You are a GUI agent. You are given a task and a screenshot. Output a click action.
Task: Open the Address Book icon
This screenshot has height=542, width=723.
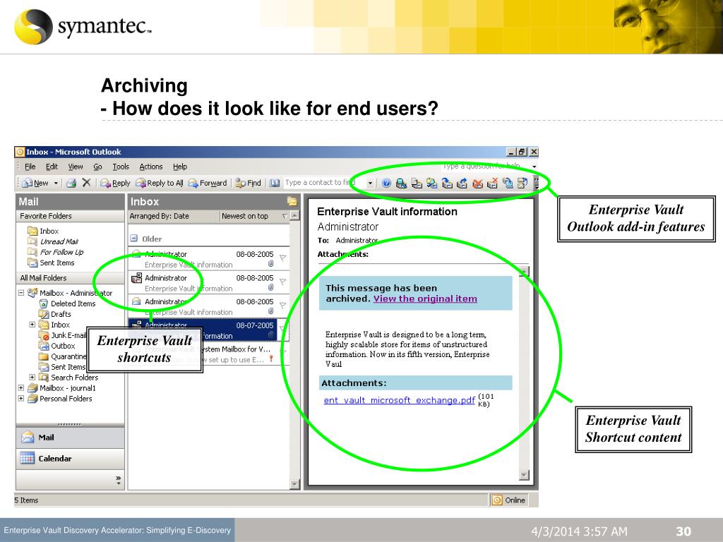(x=275, y=183)
